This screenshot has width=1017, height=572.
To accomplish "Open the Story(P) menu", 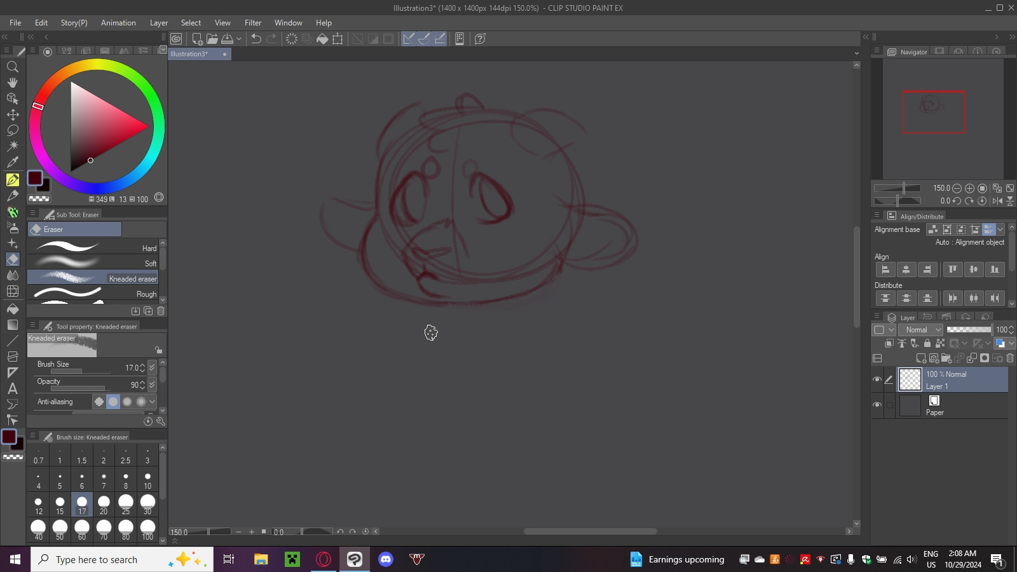I will (74, 23).
